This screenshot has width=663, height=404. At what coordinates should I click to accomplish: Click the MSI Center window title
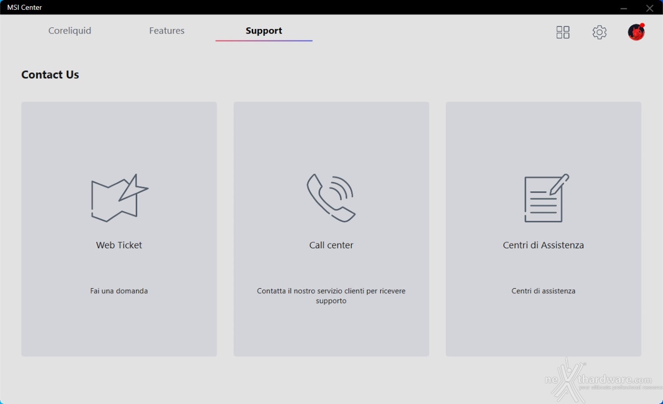pos(24,7)
